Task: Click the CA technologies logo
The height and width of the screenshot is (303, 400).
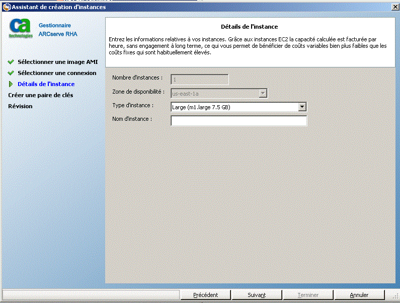Action: (x=21, y=28)
